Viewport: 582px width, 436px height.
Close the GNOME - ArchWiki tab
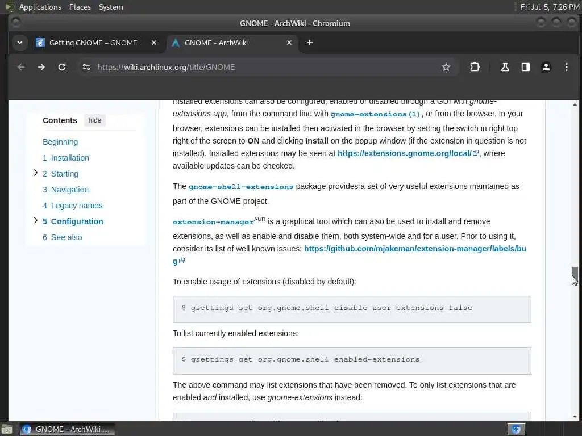tap(289, 43)
